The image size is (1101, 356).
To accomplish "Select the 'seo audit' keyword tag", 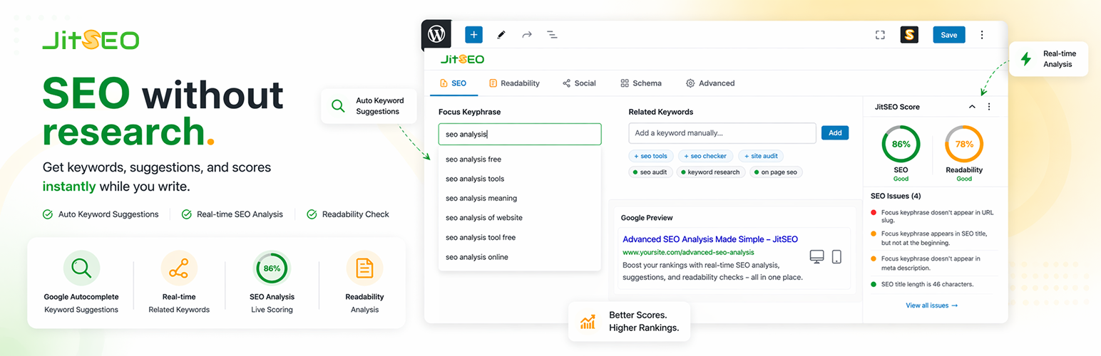I will point(650,172).
